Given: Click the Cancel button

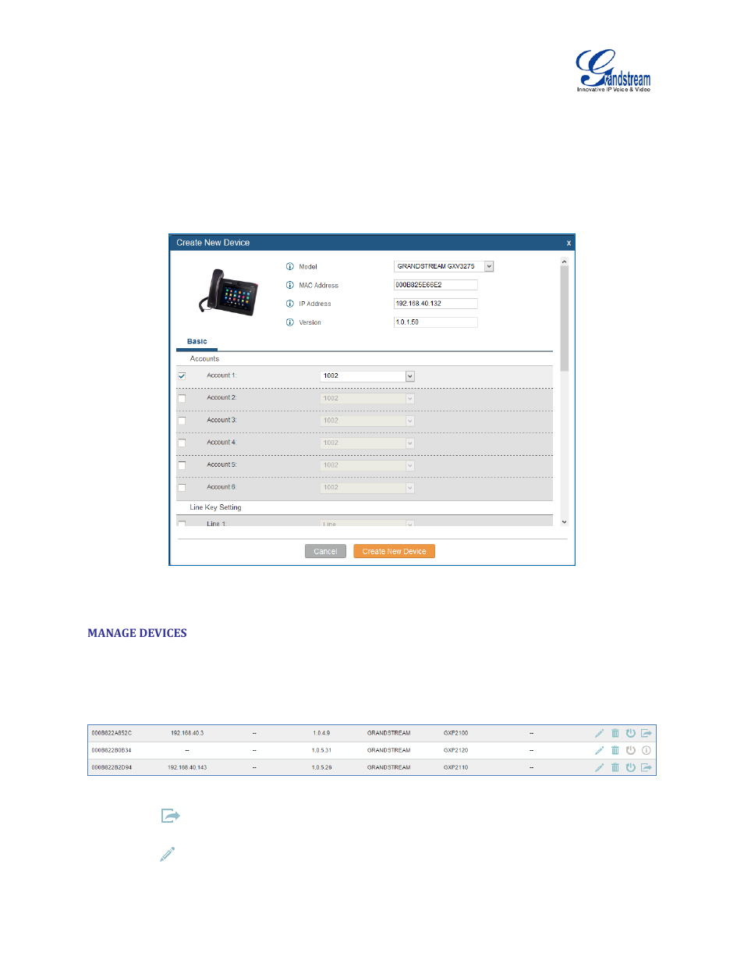Looking at the screenshot, I should click(325, 551).
